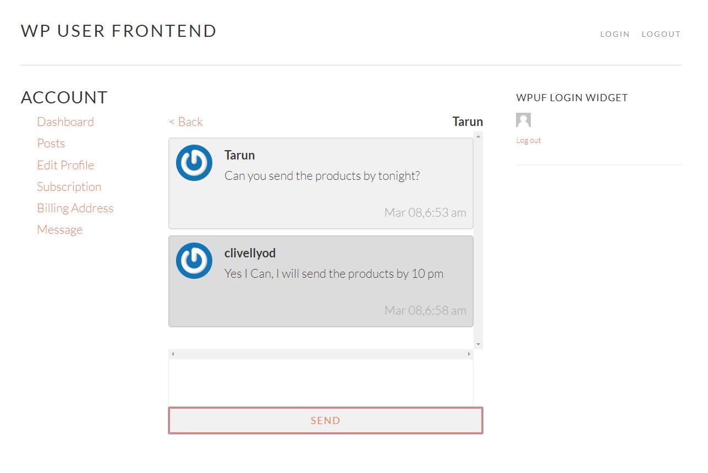Click clivellyod's WPUF avatar icon

point(194,260)
